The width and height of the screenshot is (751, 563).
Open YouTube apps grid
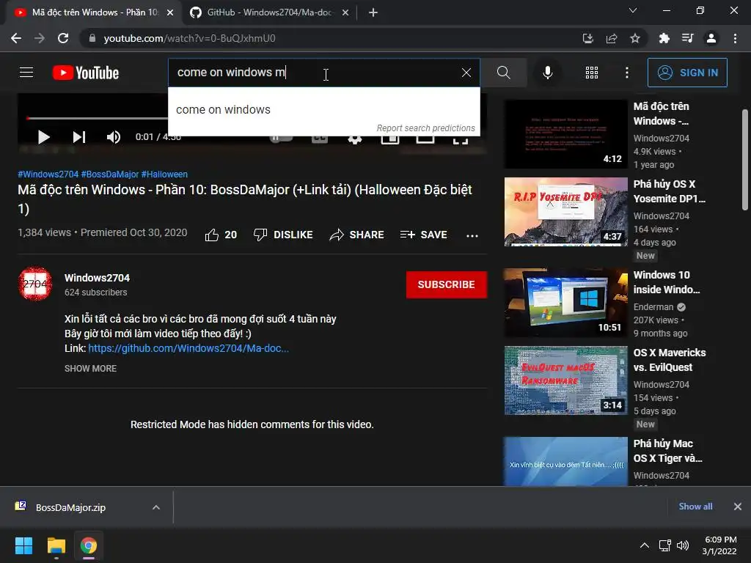[592, 73]
